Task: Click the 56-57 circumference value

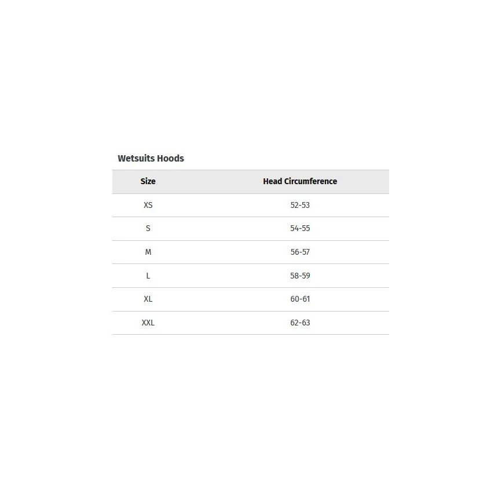Action: click(x=300, y=252)
